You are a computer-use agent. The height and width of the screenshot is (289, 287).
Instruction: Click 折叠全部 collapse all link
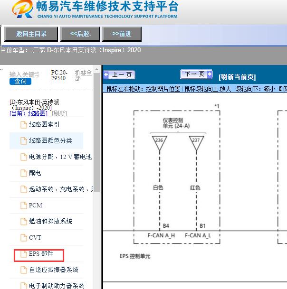click(x=83, y=75)
